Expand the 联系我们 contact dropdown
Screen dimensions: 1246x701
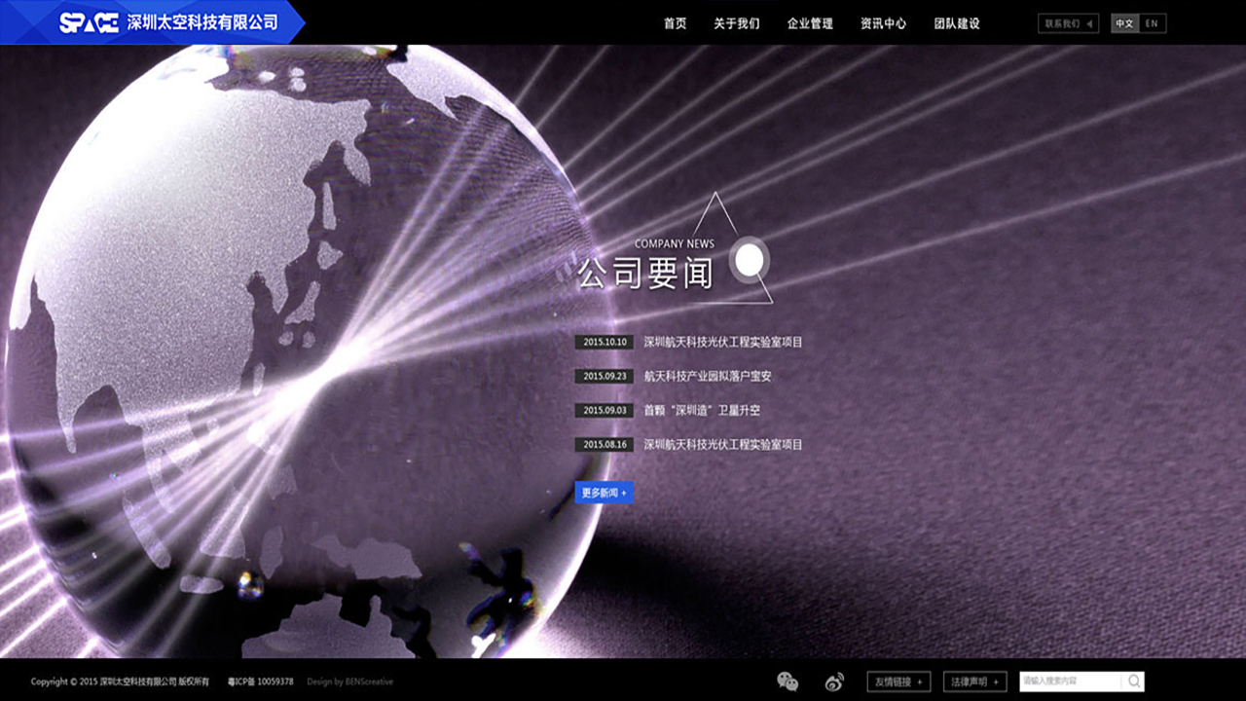point(1069,23)
